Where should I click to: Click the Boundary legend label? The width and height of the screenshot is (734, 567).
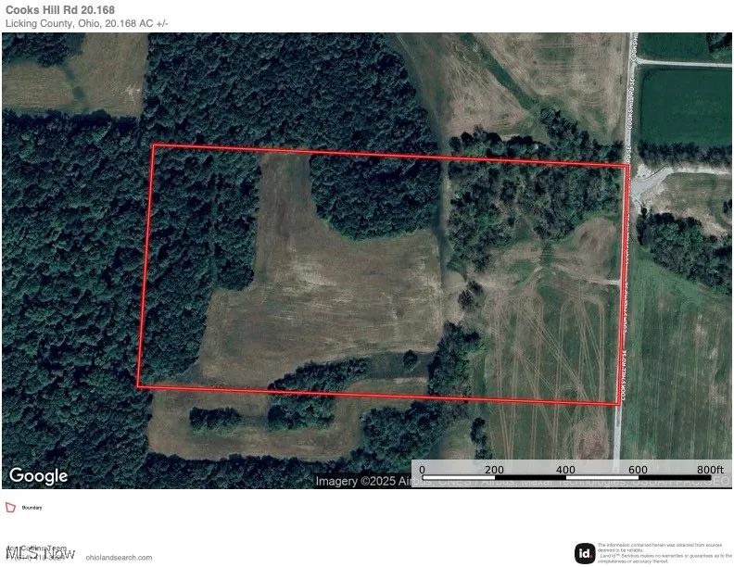point(32,508)
